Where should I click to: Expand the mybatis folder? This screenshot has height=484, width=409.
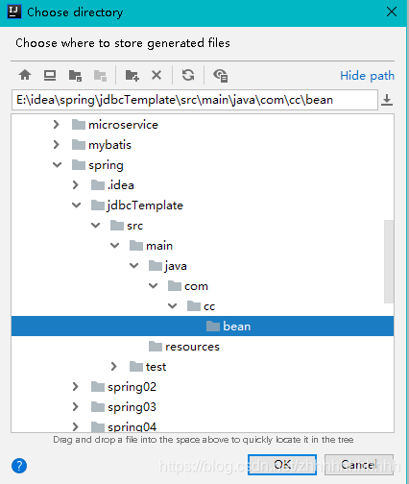[x=57, y=145]
